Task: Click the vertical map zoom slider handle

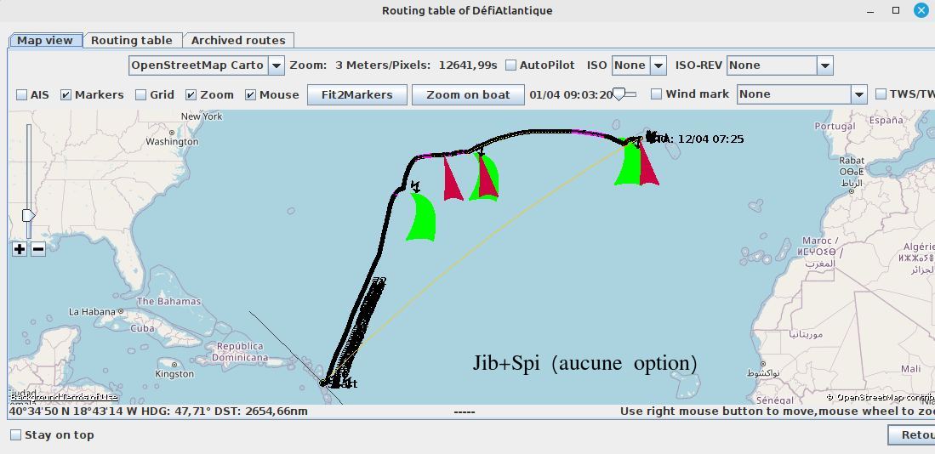Action: tap(28, 215)
